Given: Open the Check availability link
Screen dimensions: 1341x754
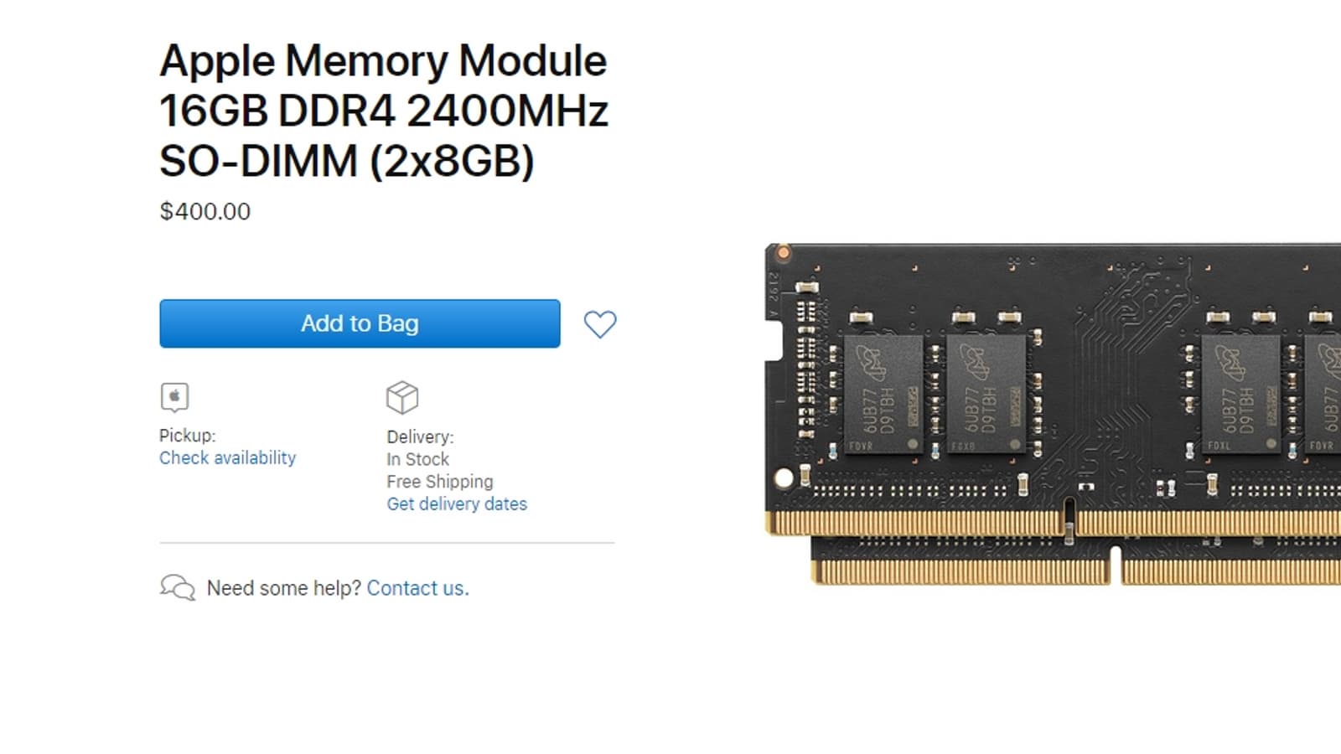Looking at the screenshot, I should click(227, 458).
